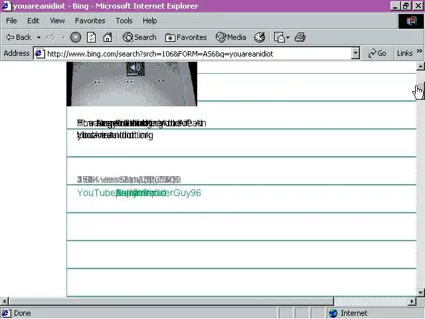
Task: Click the overlapping views and date text
Action: pos(129,179)
